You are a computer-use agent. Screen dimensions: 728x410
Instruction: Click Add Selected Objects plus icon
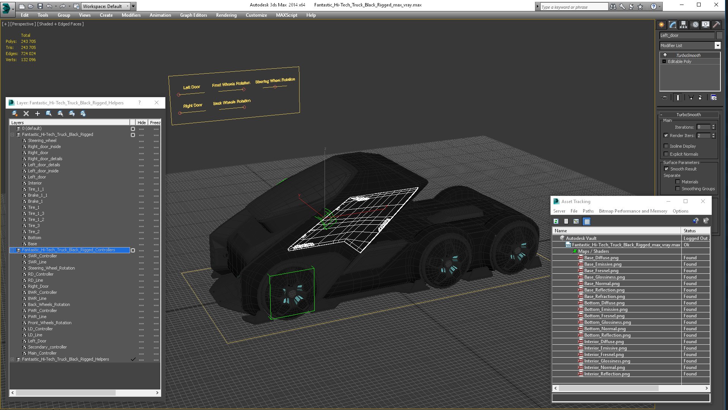[38, 114]
